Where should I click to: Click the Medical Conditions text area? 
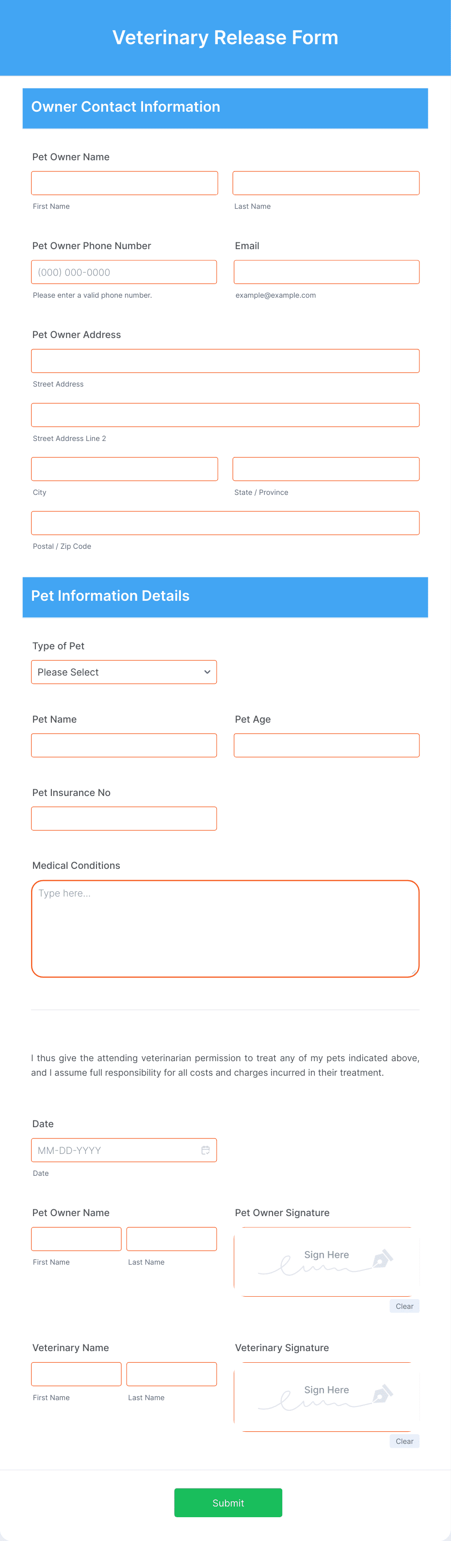[225, 929]
